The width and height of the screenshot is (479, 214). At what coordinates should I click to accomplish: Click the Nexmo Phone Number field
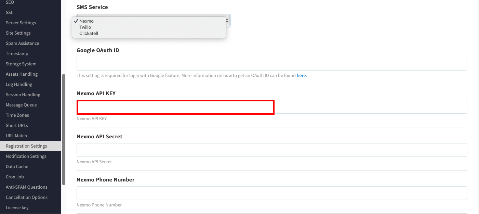272,193
